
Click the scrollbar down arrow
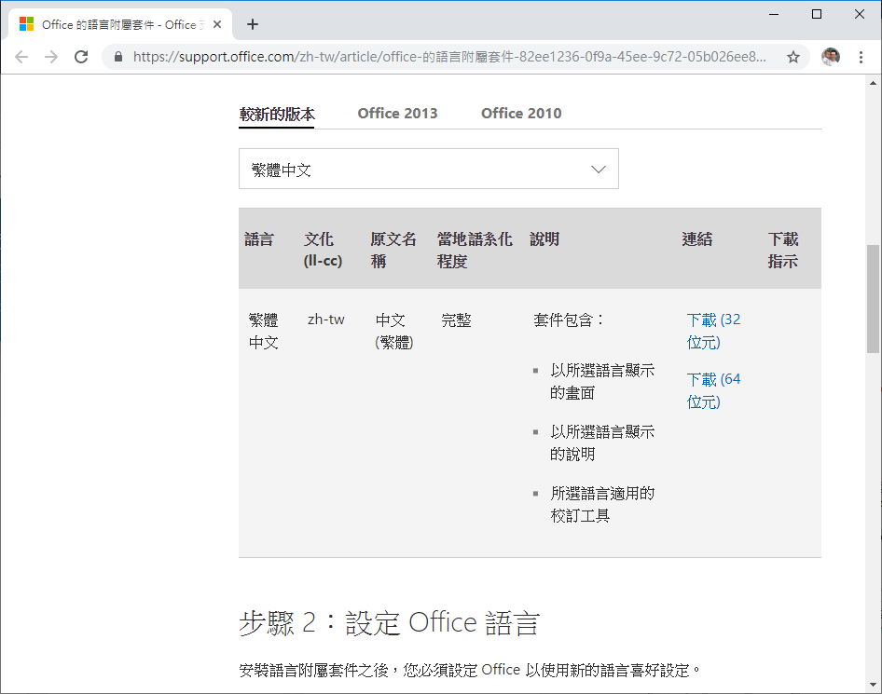[873, 686]
